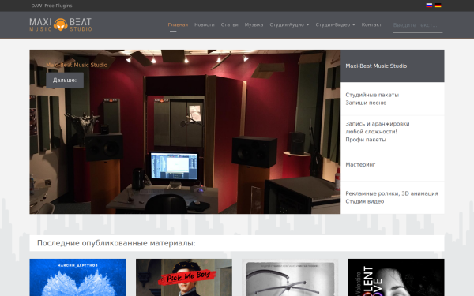Select the Мастеринг slide tab
Viewport: 474px width, 296px height.
coord(393,165)
